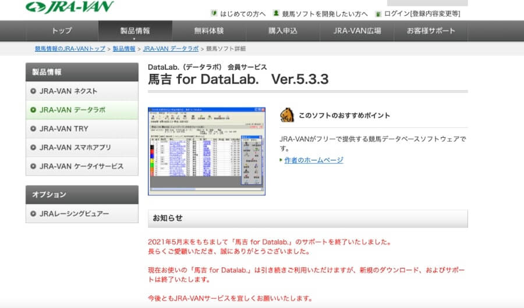524x308 pixels.
Task: Click the beginner leaf icon beside はじめての方へ
Action: point(214,13)
